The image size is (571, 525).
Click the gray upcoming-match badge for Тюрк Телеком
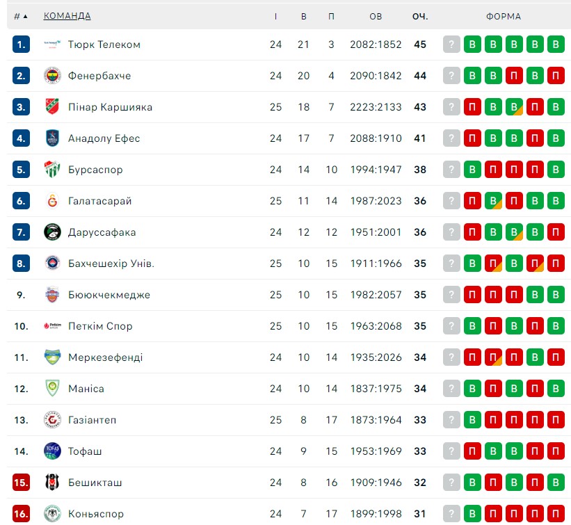click(451, 45)
